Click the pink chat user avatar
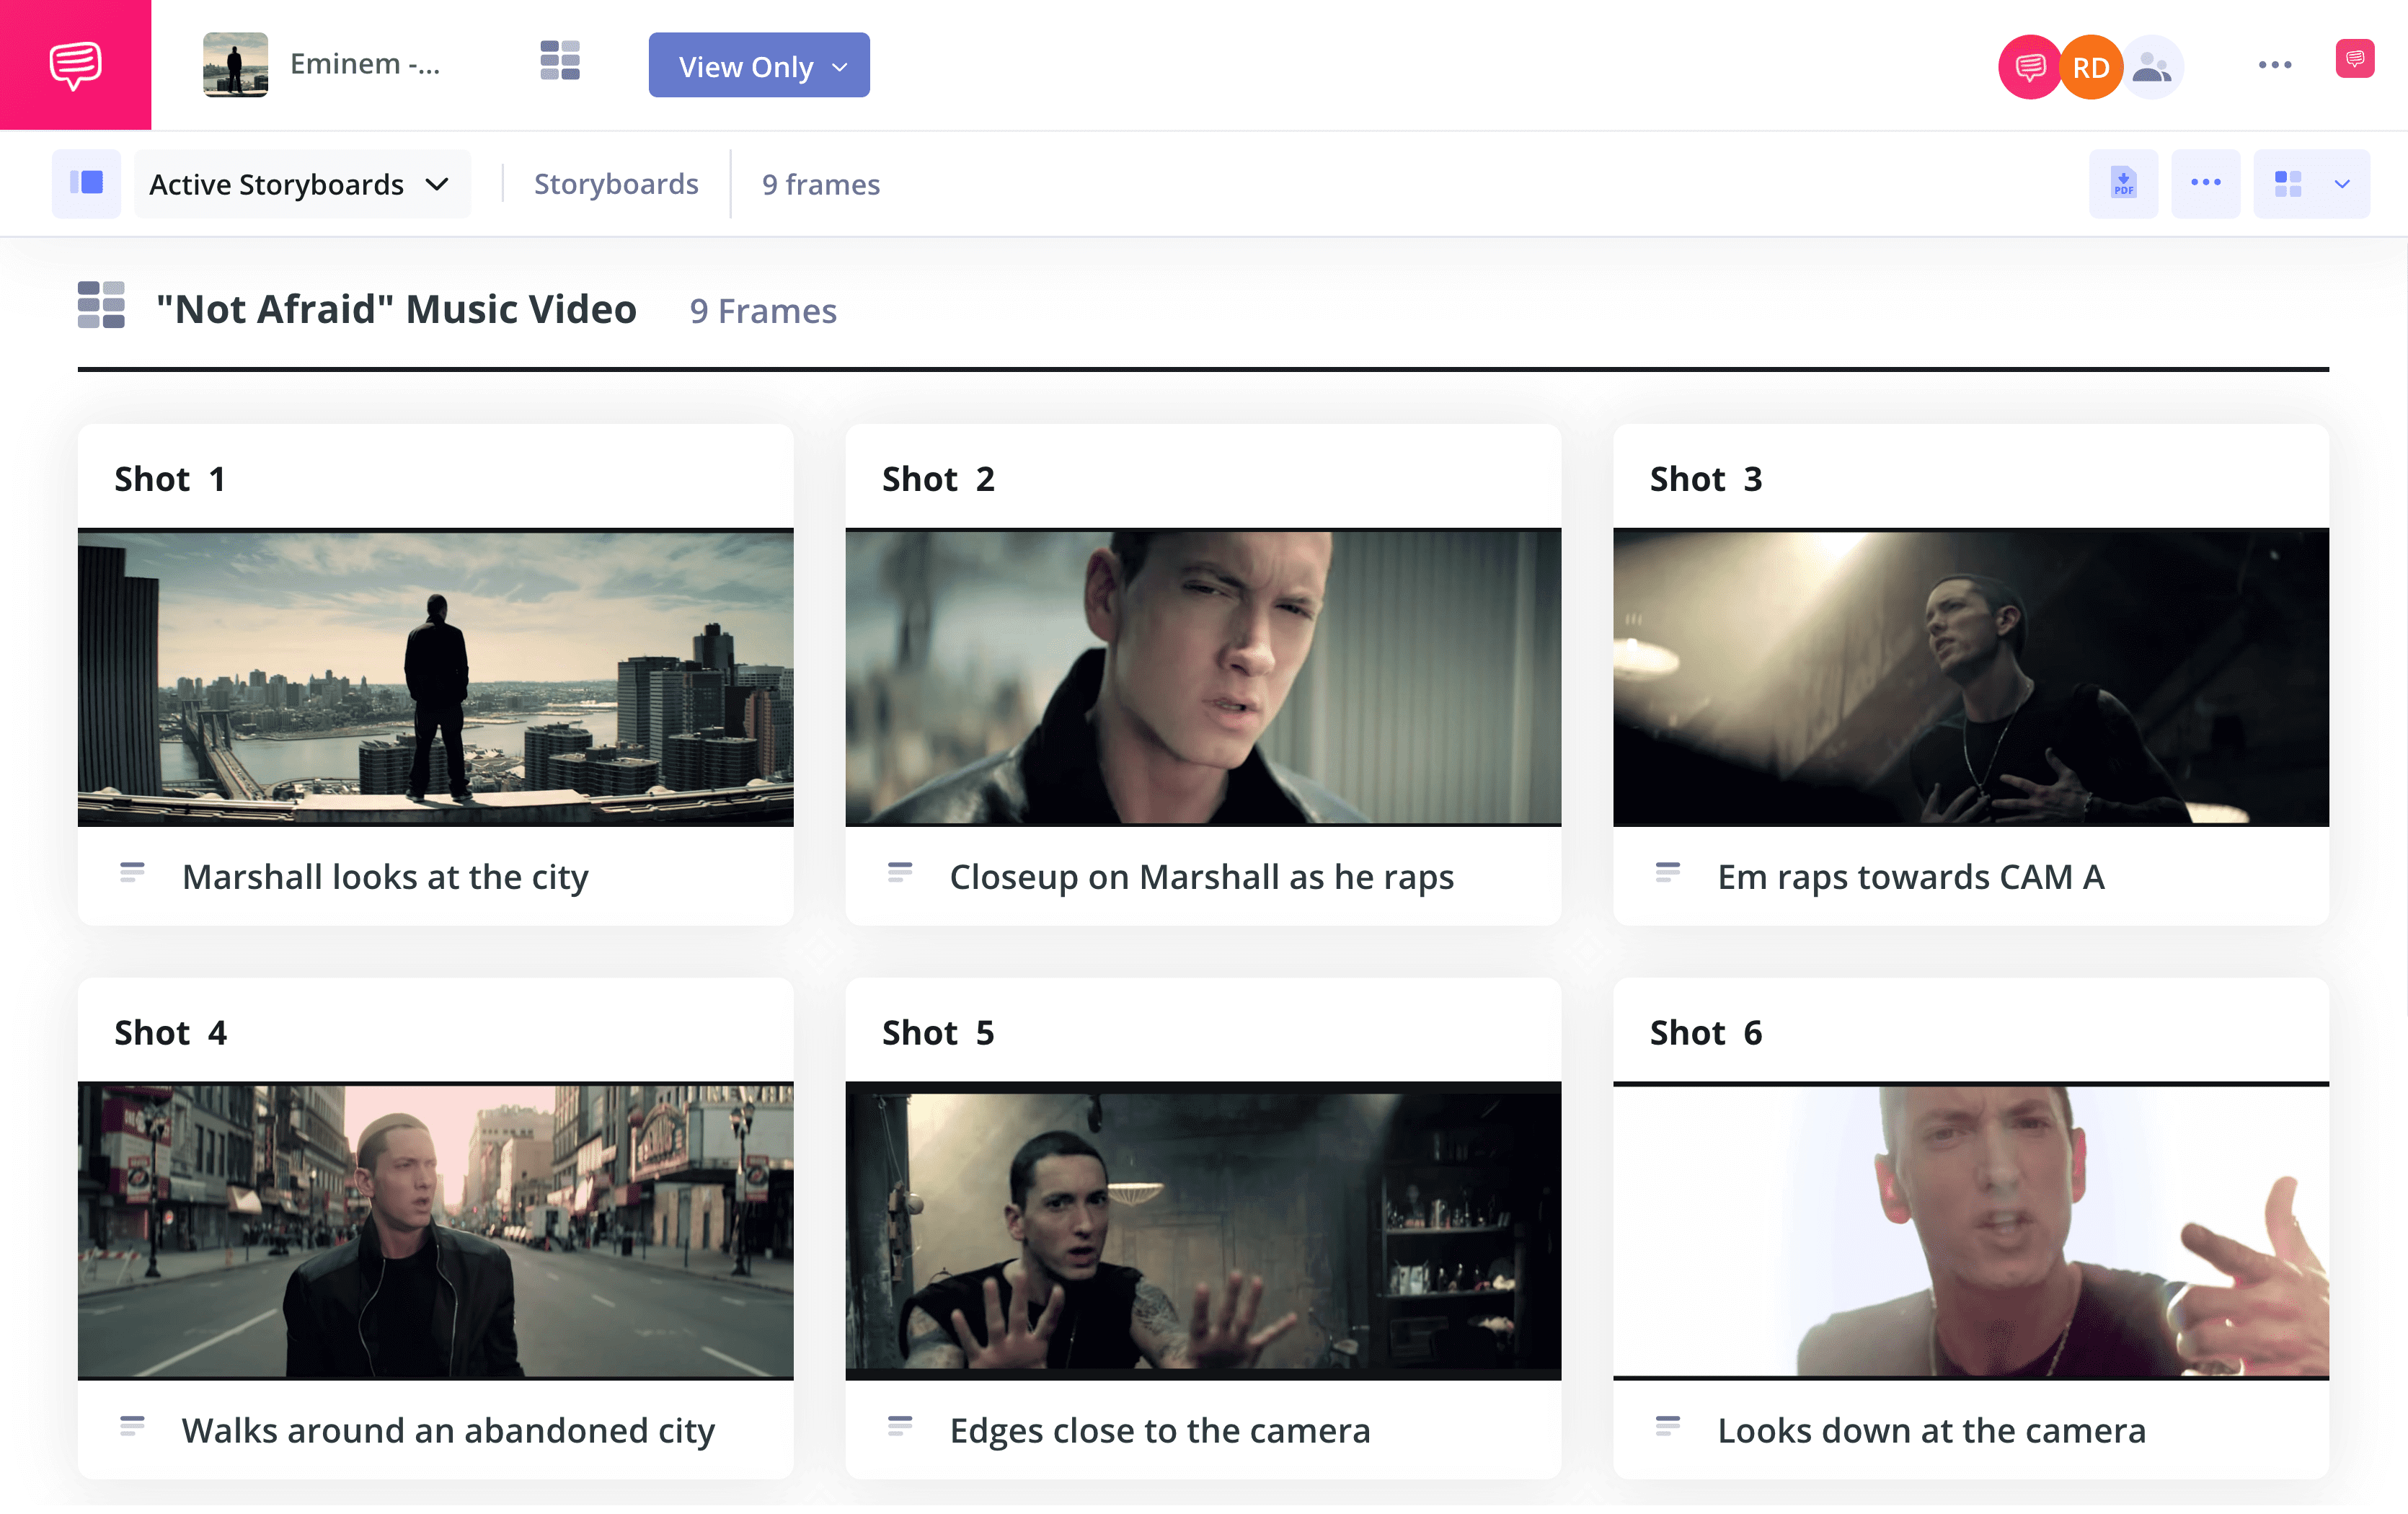 2029,67
